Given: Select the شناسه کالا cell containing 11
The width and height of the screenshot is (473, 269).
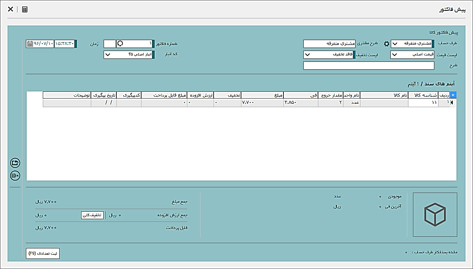Looking at the screenshot, I should pyautogui.click(x=423, y=103).
